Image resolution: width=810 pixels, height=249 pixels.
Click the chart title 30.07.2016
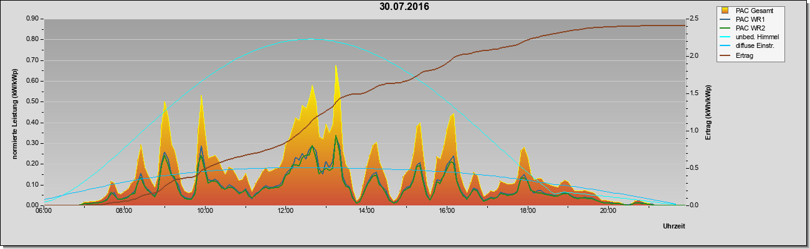click(x=404, y=7)
